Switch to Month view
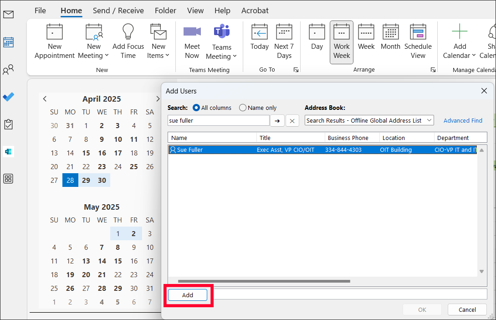This screenshot has height=320, width=496. (390, 37)
